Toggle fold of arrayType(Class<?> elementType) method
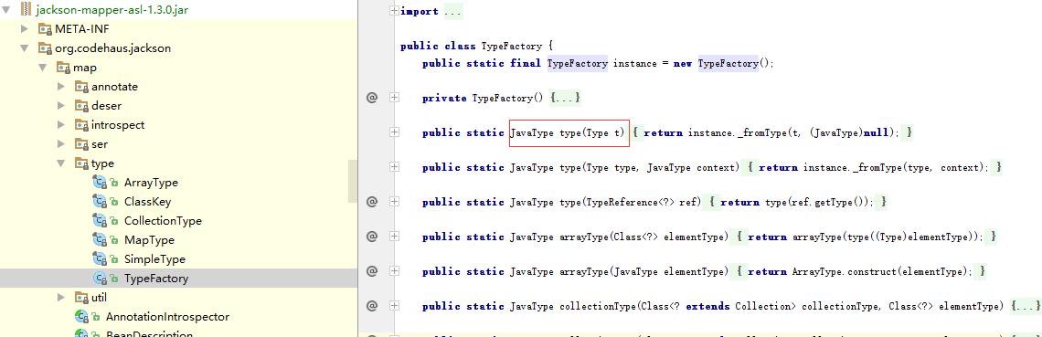The image size is (1042, 337). point(394,237)
